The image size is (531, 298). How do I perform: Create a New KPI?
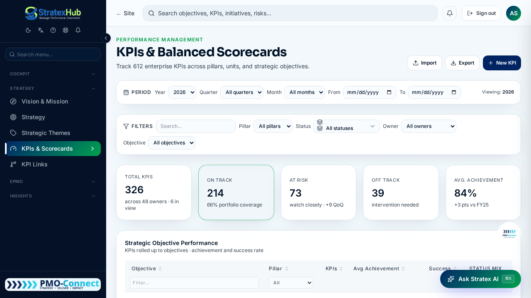pyautogui.click(x=502, y=63)
